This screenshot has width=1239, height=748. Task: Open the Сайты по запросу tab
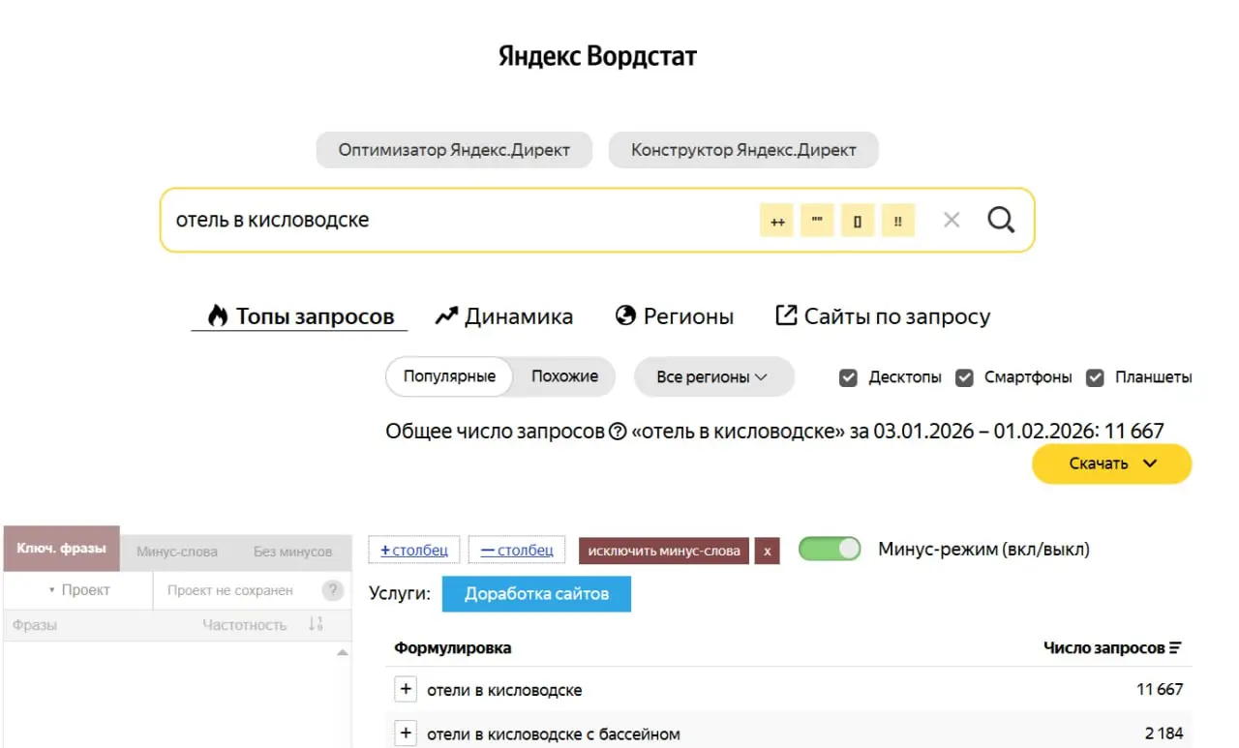(x=883, y=316)
